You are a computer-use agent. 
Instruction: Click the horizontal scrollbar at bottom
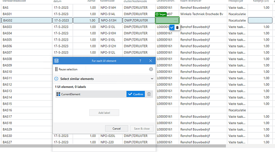[113, 146]
